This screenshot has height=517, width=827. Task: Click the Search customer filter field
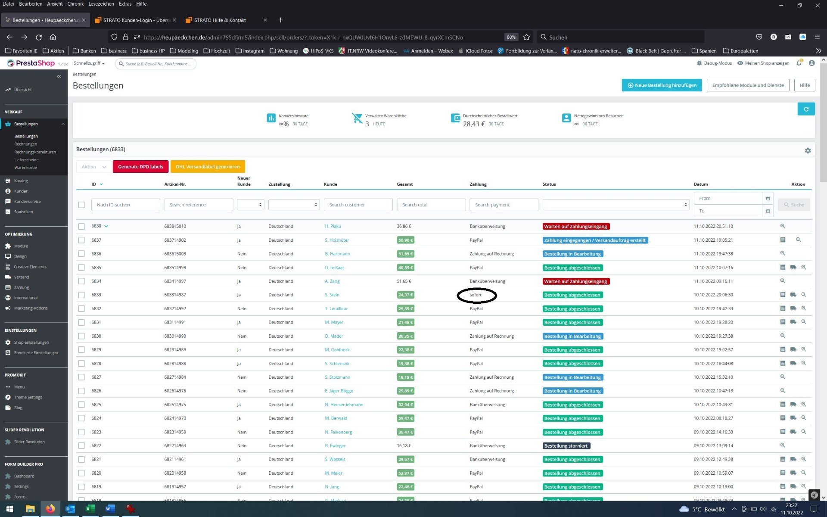[x=358, y=205]
